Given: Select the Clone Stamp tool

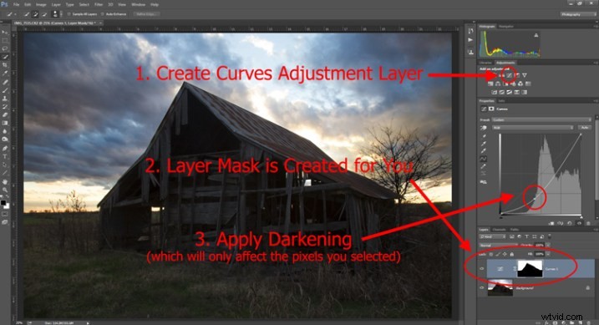Looking at the screenshot, I should (x=4, y=99).
